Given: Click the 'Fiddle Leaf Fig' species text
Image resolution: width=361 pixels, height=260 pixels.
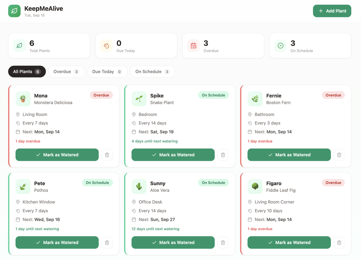Looking at the screenshot, I should (281, 190).
